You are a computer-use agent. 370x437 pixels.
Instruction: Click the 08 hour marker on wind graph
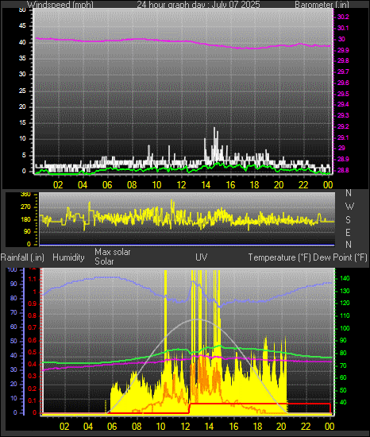(132, 185)
